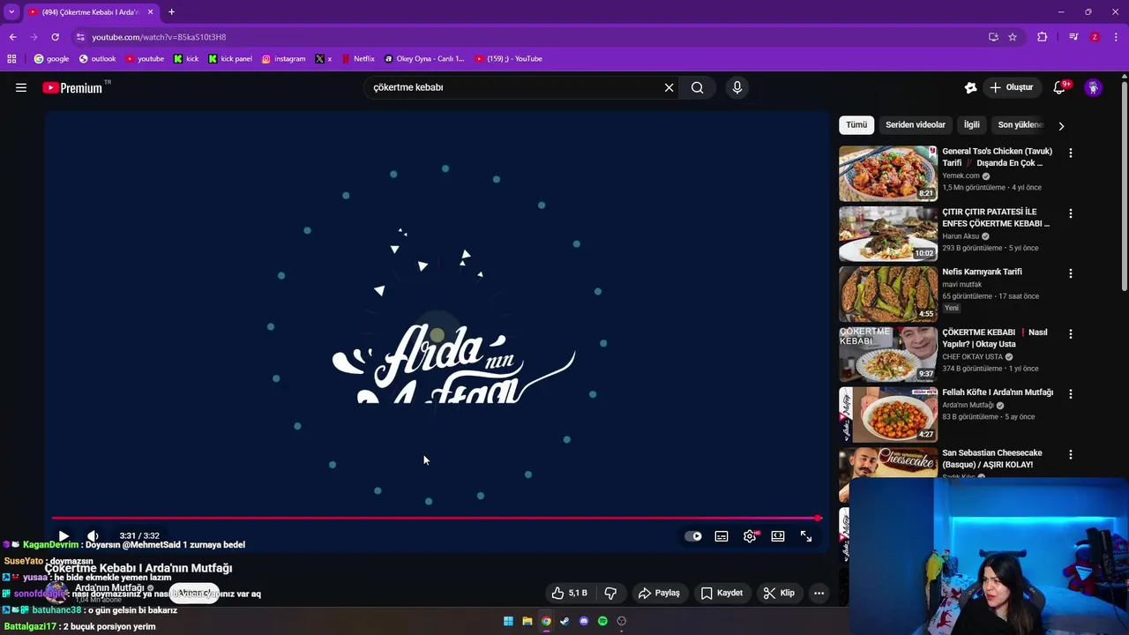
Task: Open Spotify from the taskbar
Action: point(602,621)
